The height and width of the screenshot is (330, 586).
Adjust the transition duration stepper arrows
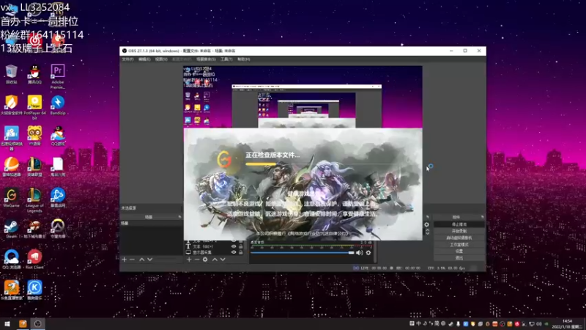[428, 232]
